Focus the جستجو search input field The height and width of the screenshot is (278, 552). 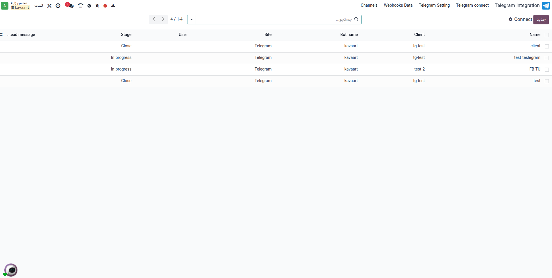(x=273, y=19)
